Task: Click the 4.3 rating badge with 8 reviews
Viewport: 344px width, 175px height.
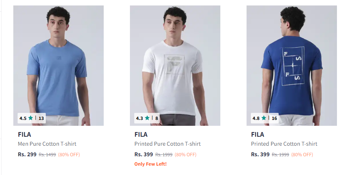Action: (147, 118)
